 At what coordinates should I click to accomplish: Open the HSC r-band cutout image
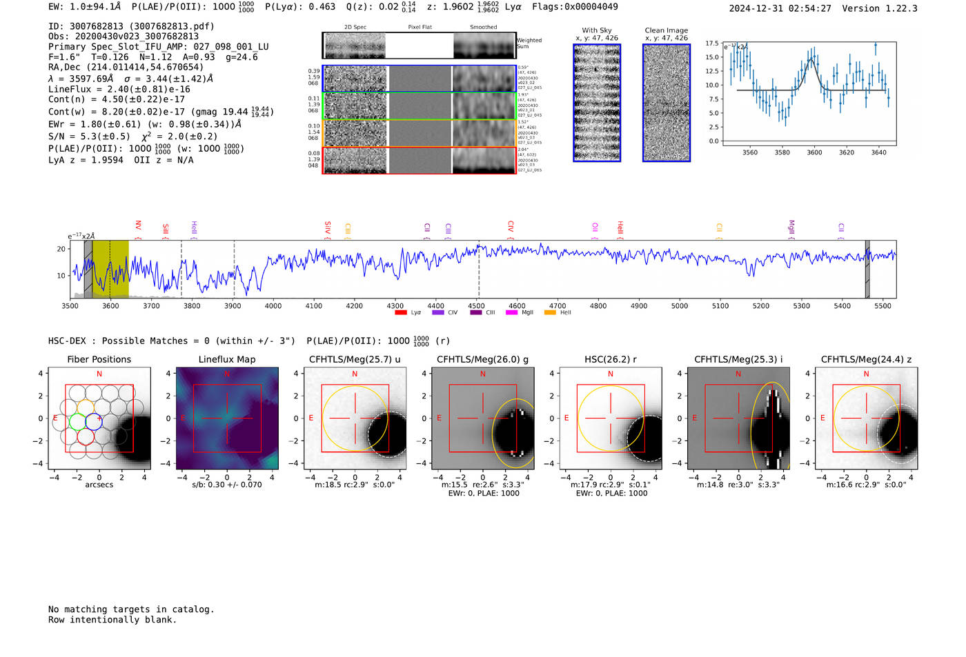coord(611,418)
